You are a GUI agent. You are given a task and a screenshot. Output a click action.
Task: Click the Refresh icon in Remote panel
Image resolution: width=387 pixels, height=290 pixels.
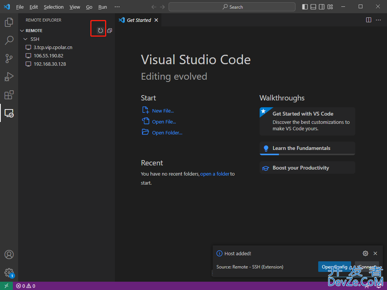pos(100,31)
